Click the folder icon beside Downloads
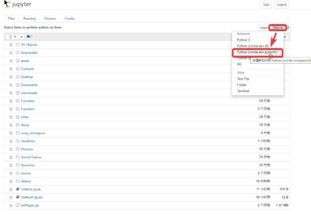This screenshot has height=214, width=311. 18,93
